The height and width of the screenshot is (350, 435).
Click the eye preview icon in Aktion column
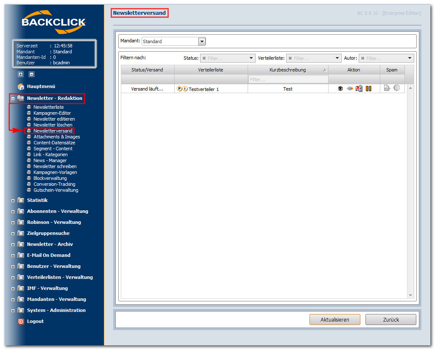coord(340,88)
